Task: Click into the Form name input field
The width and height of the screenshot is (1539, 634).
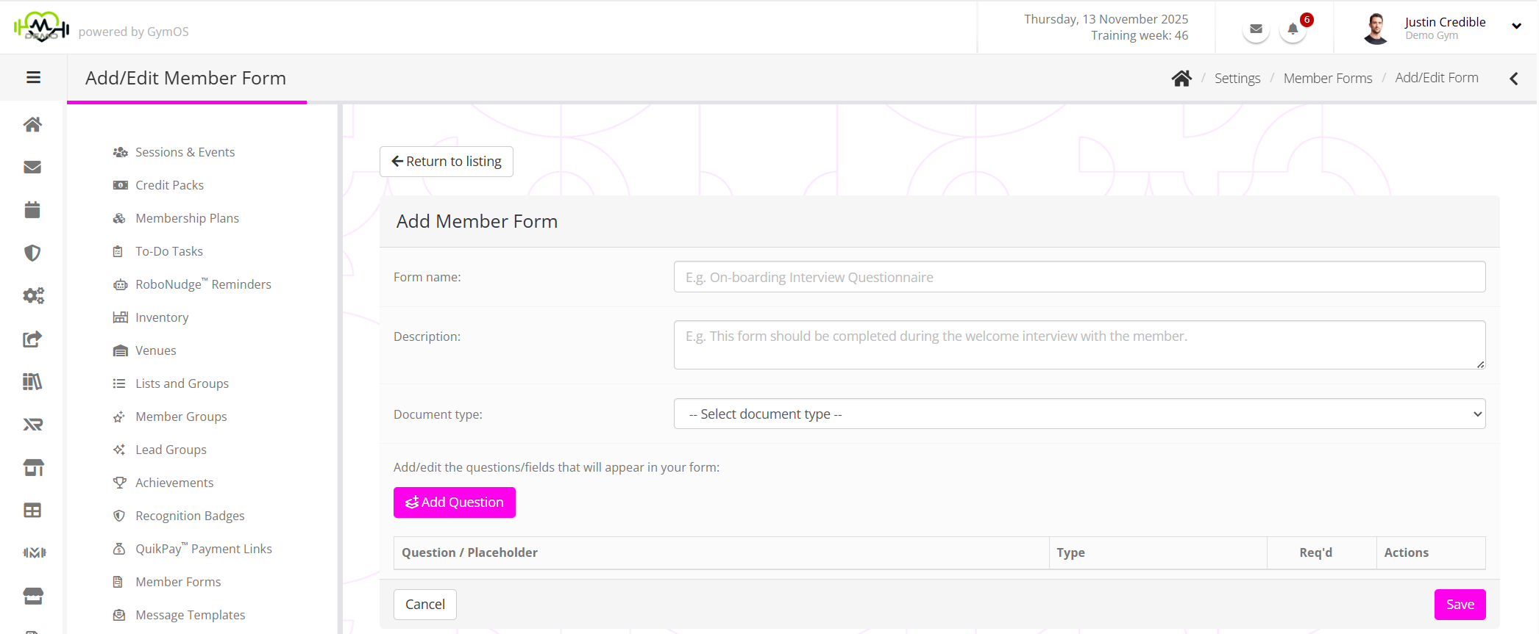Action: 1078,277
